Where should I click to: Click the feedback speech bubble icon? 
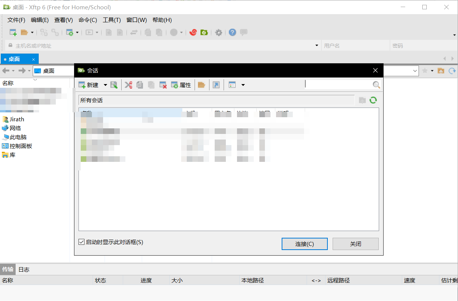244,32
